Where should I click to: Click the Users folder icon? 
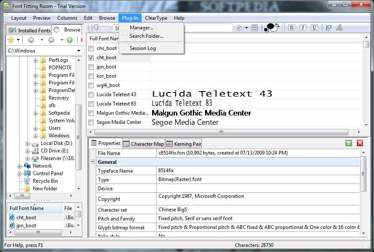click(x=43, y=128)
